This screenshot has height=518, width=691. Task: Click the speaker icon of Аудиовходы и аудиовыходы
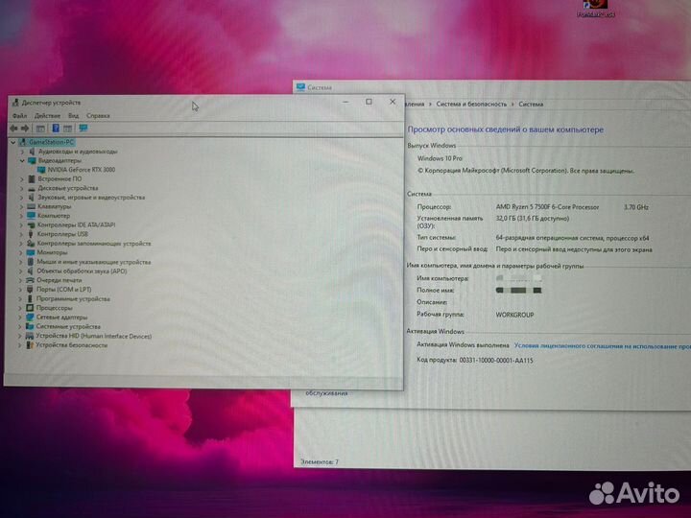pos(32,152)
